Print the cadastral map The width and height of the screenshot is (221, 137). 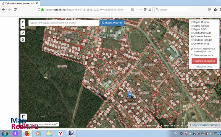pyautogui.click(x=23, y=39)
